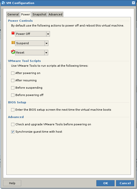This screenshot has height=189, width=137.
Task: Click the red Power Off stop icon
Action: point(13,33)
